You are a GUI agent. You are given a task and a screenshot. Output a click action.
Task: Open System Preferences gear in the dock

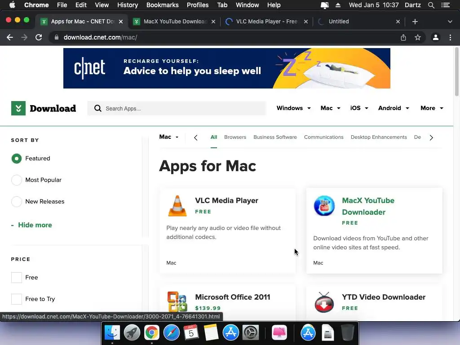250,333
